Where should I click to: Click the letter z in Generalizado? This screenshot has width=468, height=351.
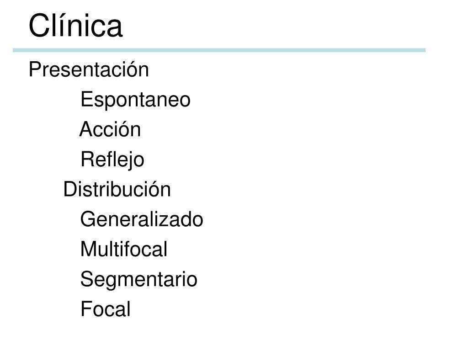(169, 222)
